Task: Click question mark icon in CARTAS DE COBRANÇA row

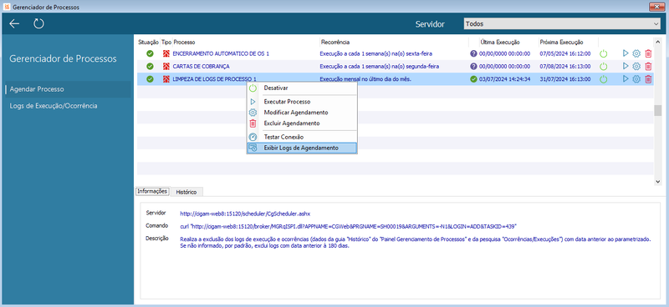Action: 473,67
